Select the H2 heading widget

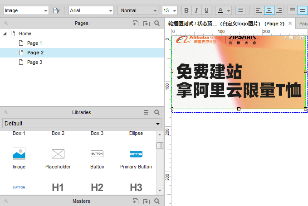97,187
